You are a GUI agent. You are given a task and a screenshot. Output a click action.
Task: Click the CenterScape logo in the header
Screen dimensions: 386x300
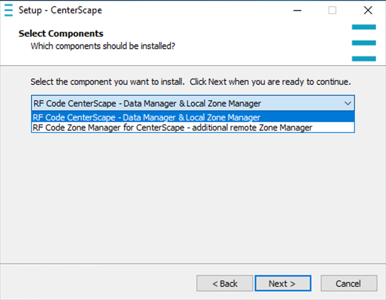pyautogui.click(x=364, y=42)
